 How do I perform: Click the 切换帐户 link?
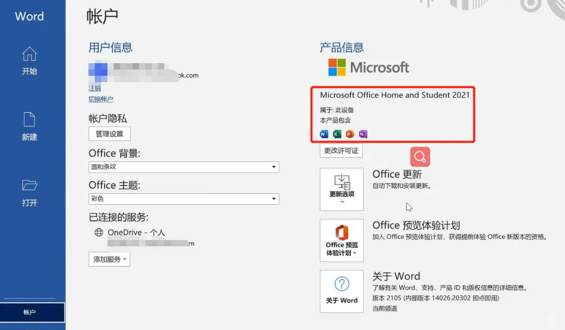(101, 99)
